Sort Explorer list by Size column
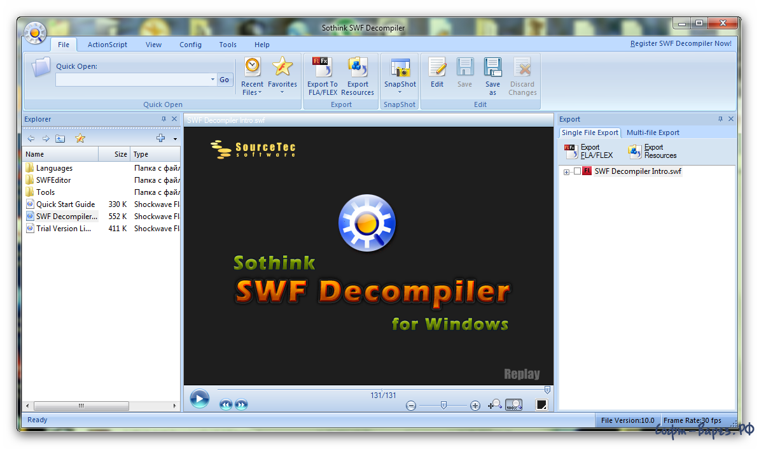This screenshot has height=449, width=759. click(115, 154)
